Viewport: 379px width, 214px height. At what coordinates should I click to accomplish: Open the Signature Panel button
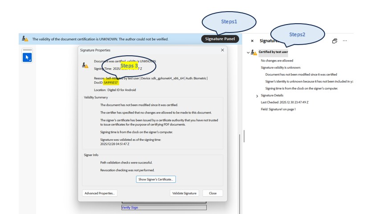220,39
